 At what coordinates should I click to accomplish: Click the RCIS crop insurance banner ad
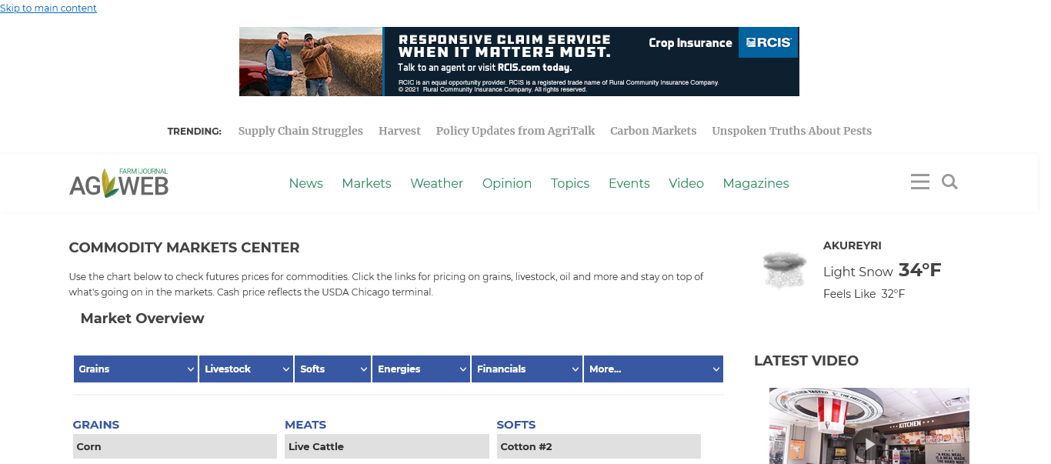(519, 62)
